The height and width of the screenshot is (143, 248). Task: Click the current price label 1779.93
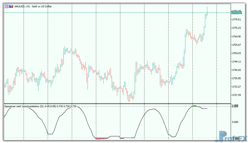236,13
